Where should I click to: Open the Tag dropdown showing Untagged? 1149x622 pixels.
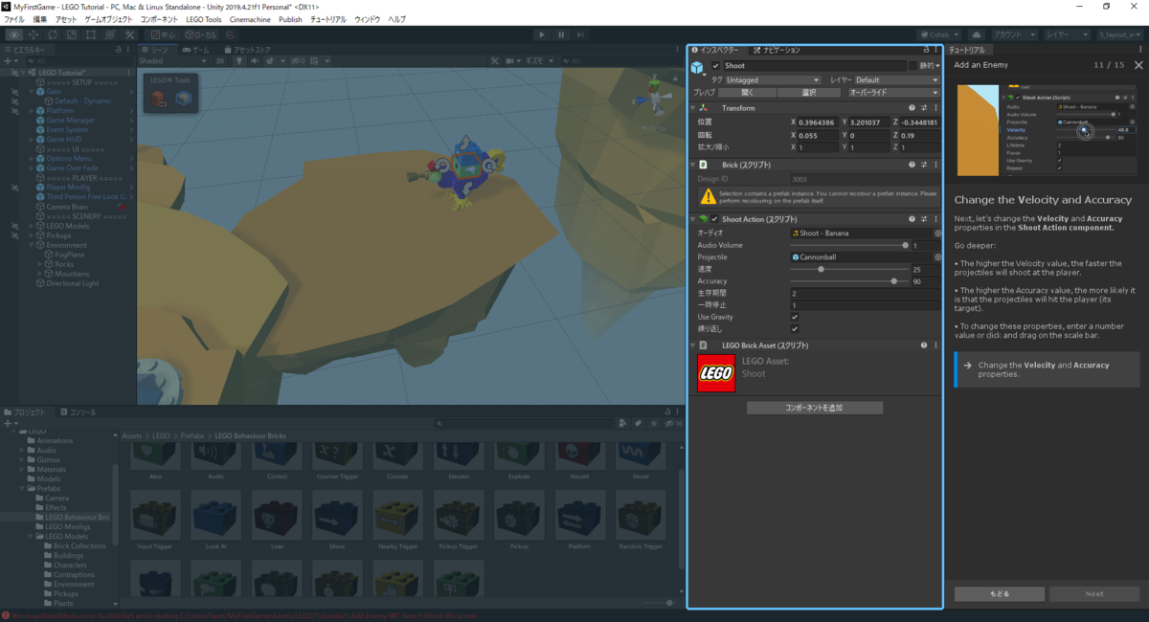click(773, 80)
